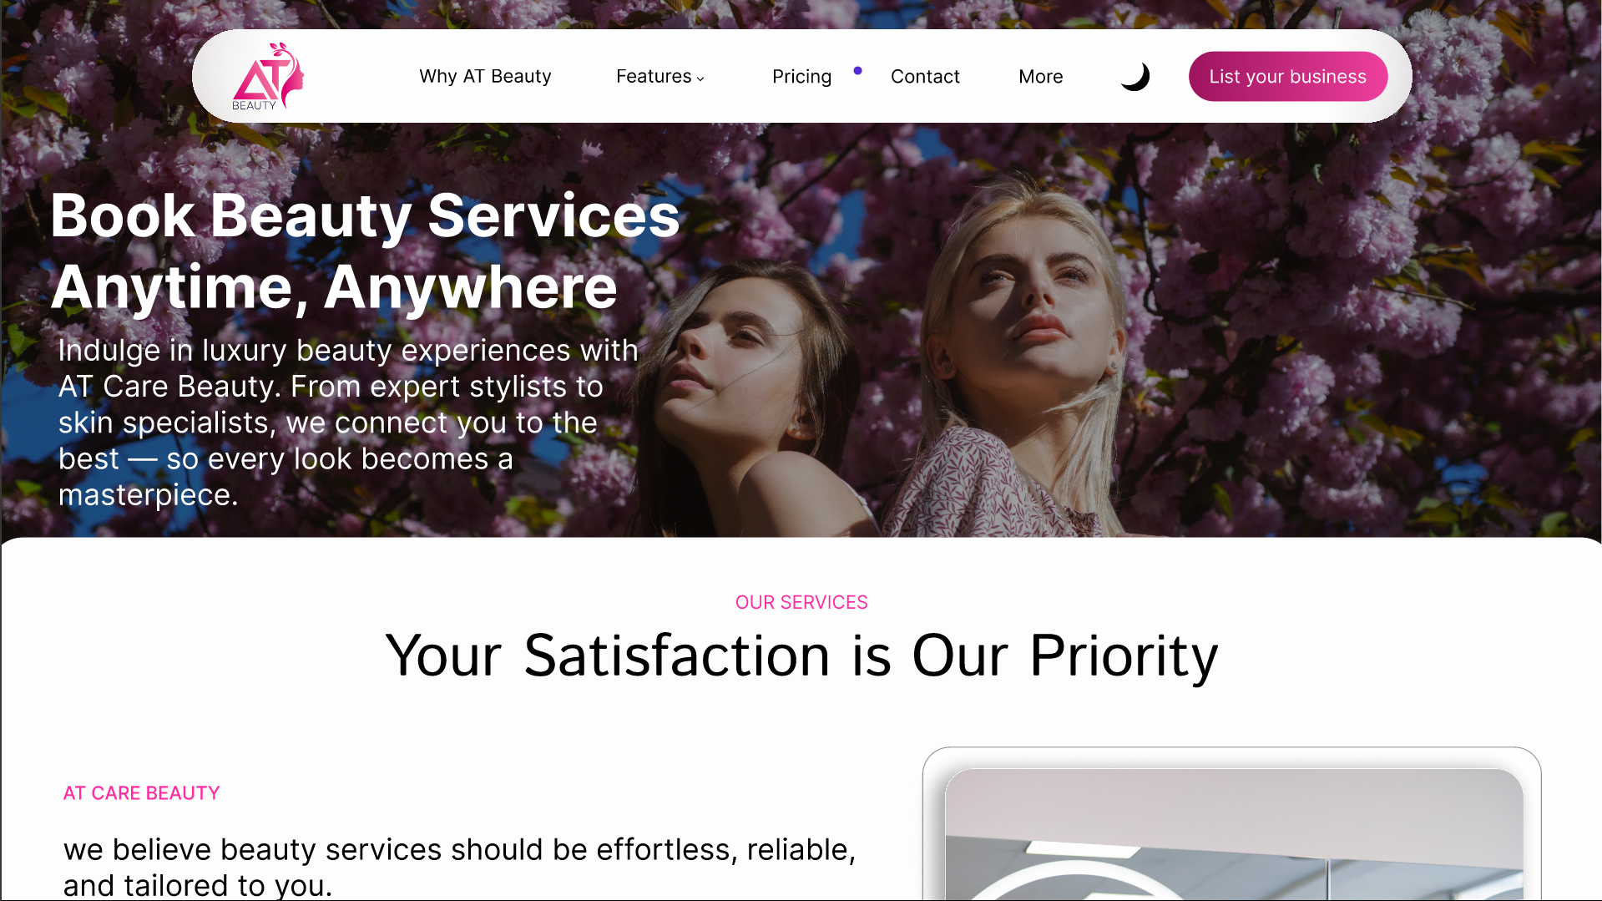Open the More menu
This screenshot has height=901, width=1602.
1040,76
